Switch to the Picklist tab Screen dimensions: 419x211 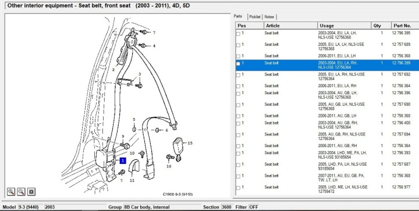(255, 17)
